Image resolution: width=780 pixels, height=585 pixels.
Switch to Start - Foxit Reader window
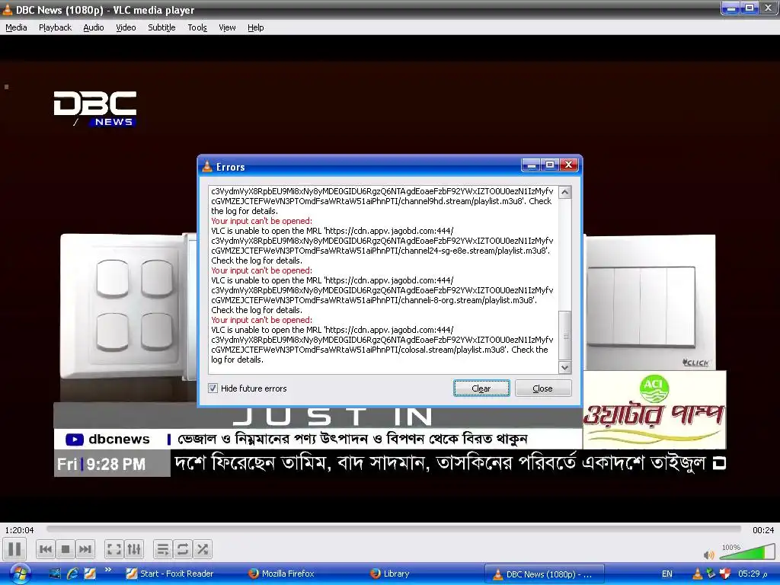pyautogui.click(x=170, y=574)
